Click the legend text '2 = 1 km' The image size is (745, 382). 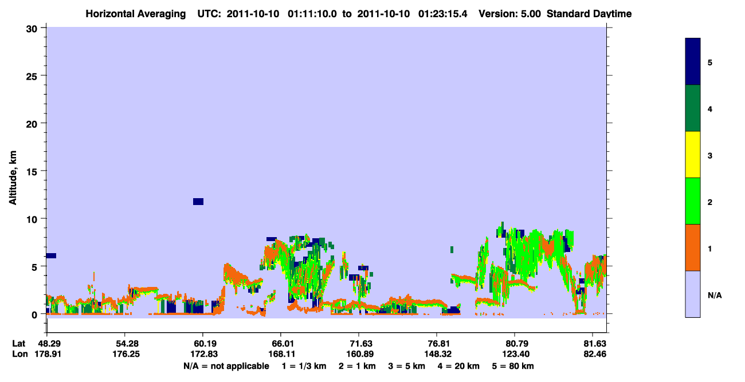[x=356, y=366]
